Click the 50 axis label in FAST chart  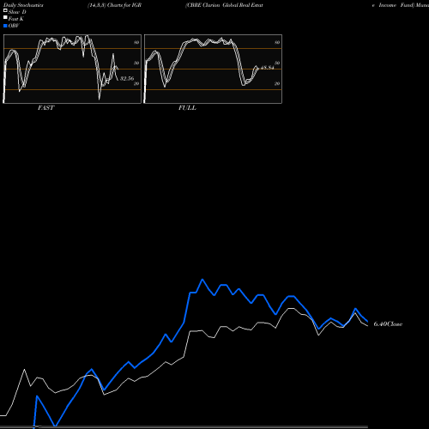tap(136, 63)
